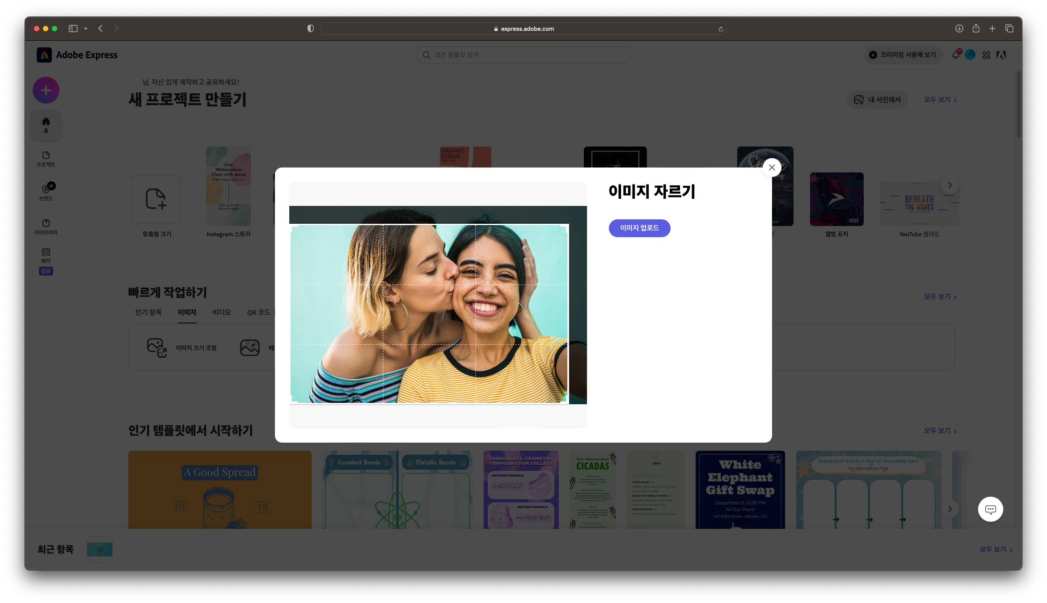The height and width of the screenshot is (603, 1047).
Task: Switch to the QR 코드 tab
Action: (x=258, y=312)
